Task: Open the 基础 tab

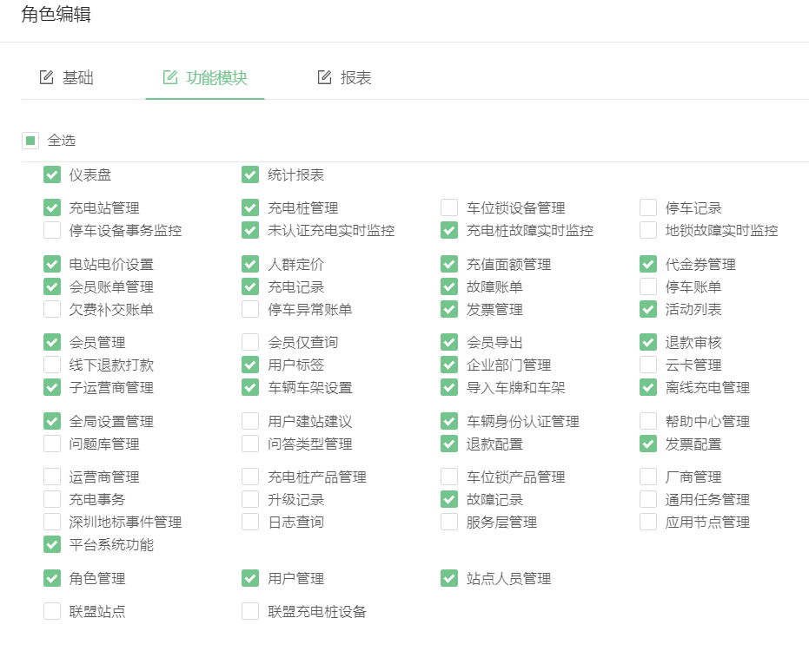Action: 67,78
